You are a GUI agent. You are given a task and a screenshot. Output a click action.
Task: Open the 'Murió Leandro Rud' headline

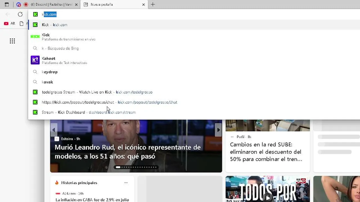tap(128, 152)
